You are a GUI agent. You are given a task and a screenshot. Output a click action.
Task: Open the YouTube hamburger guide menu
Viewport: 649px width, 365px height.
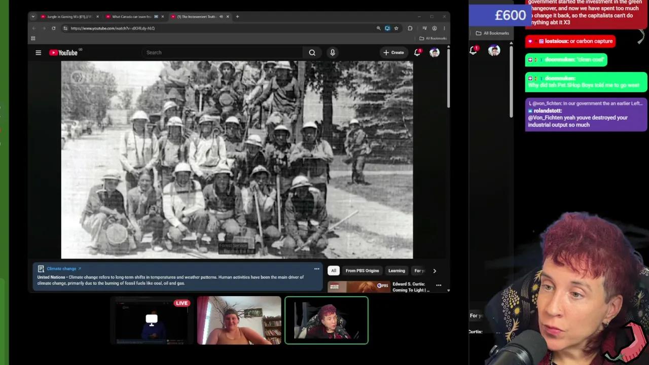pos(38,53)
